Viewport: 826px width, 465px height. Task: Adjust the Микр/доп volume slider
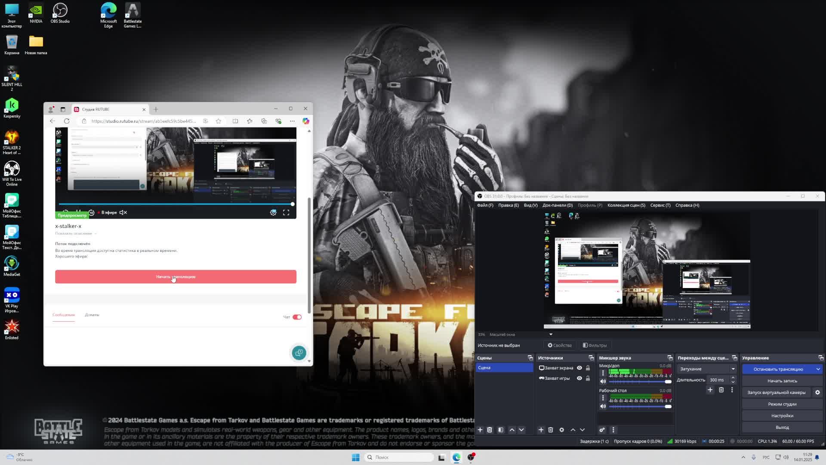point(640,381)
